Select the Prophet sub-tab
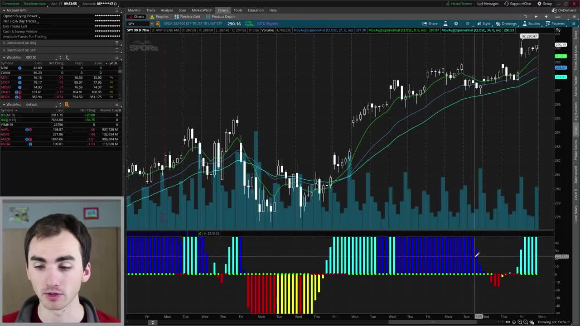This screenshot has width=580, height=326. [159, 17]
